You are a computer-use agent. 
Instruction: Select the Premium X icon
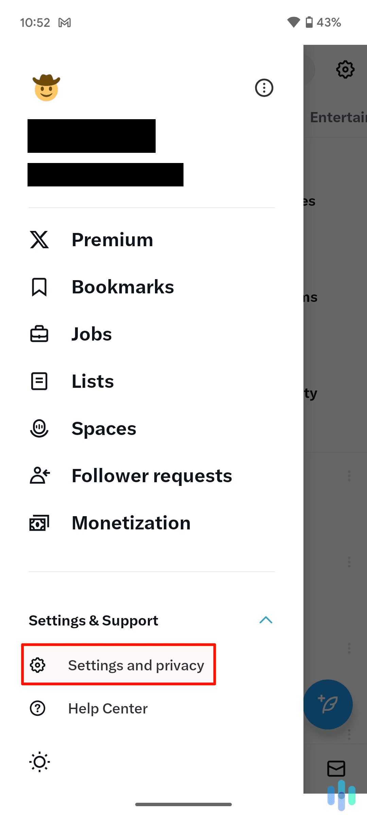coord(39,240)
